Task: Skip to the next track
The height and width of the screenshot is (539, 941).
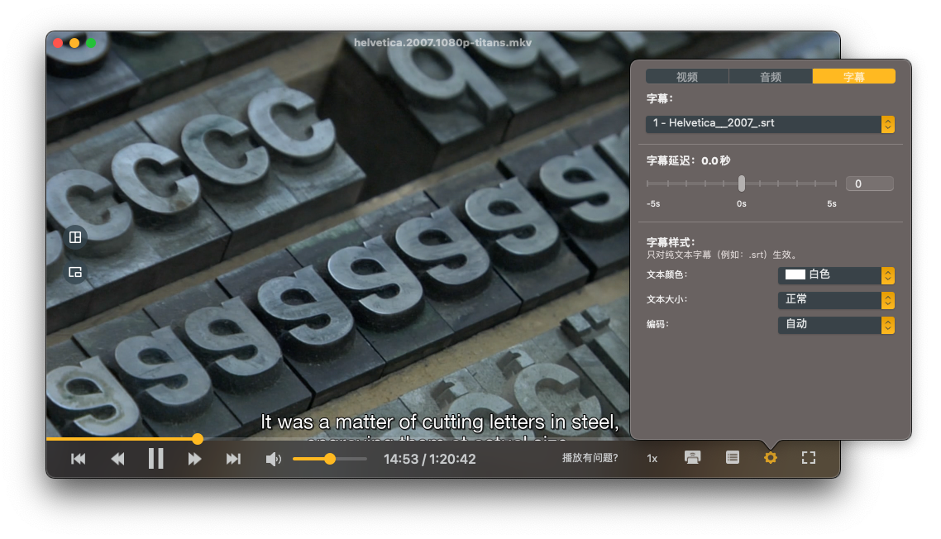Action: (233, 459)
